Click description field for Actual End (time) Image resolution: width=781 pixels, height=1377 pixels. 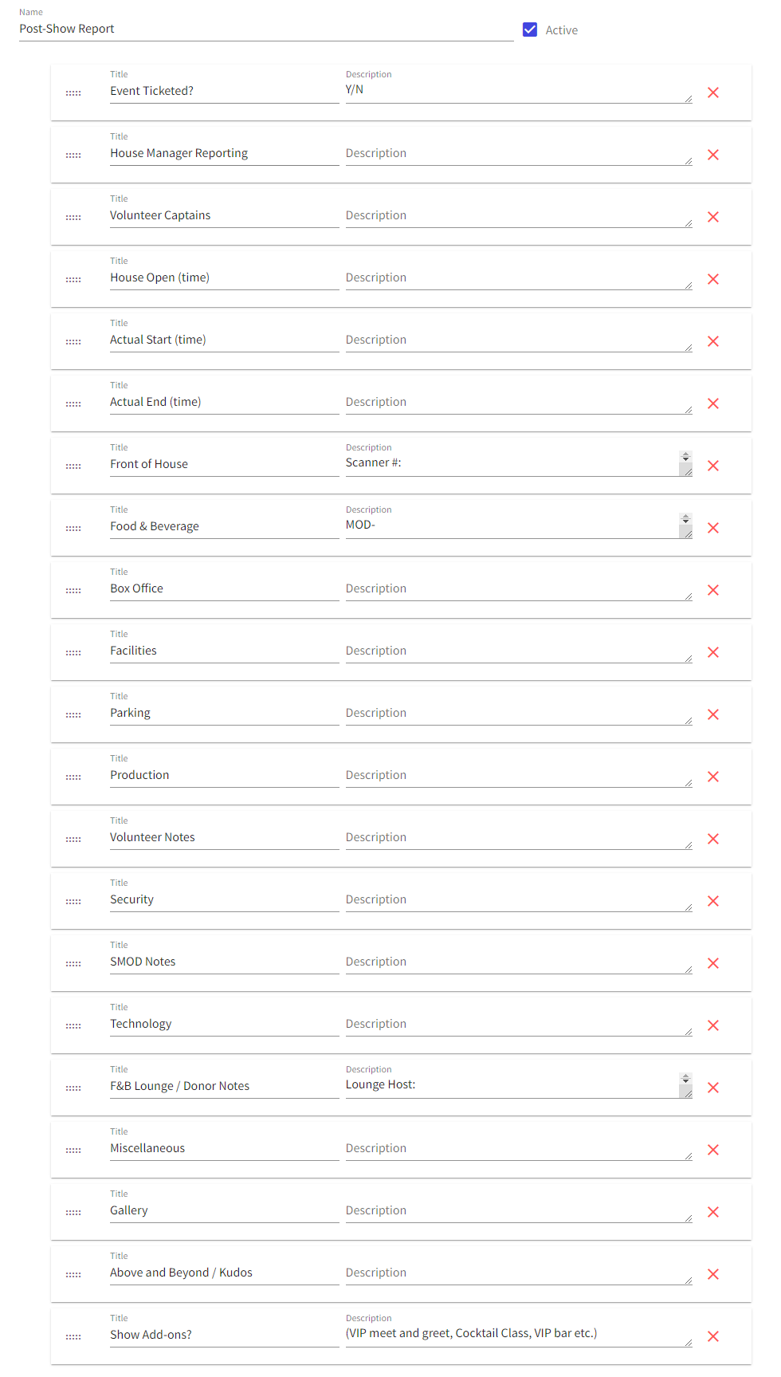(518, 402)
